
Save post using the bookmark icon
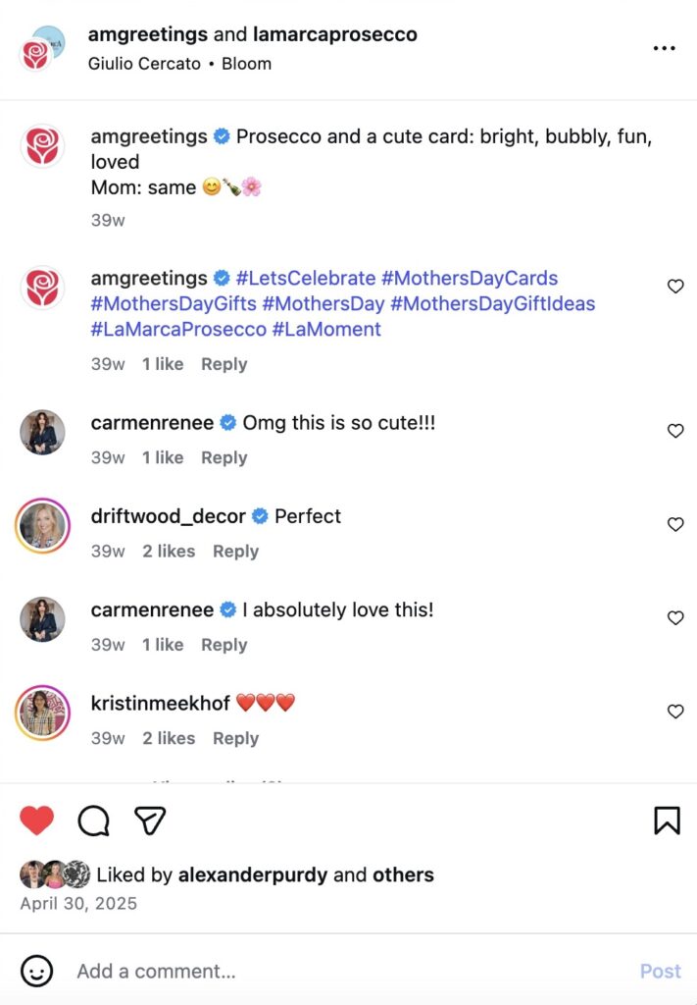coord(667,820)
